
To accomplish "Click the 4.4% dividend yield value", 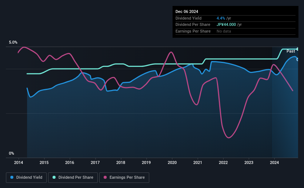I will pos(221,18).
